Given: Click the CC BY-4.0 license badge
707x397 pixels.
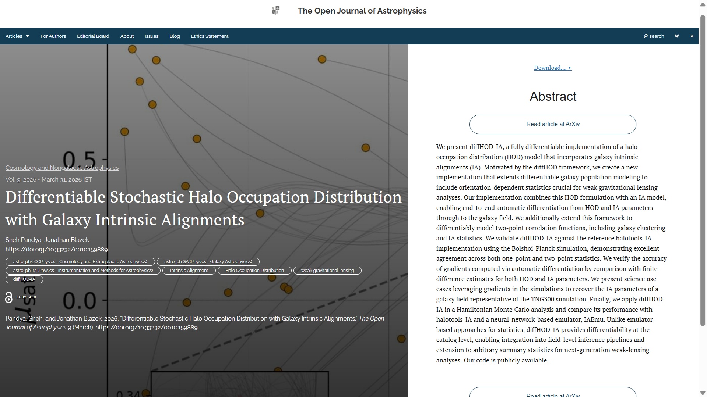Looking at the screenshot, I should click(26, 297).
